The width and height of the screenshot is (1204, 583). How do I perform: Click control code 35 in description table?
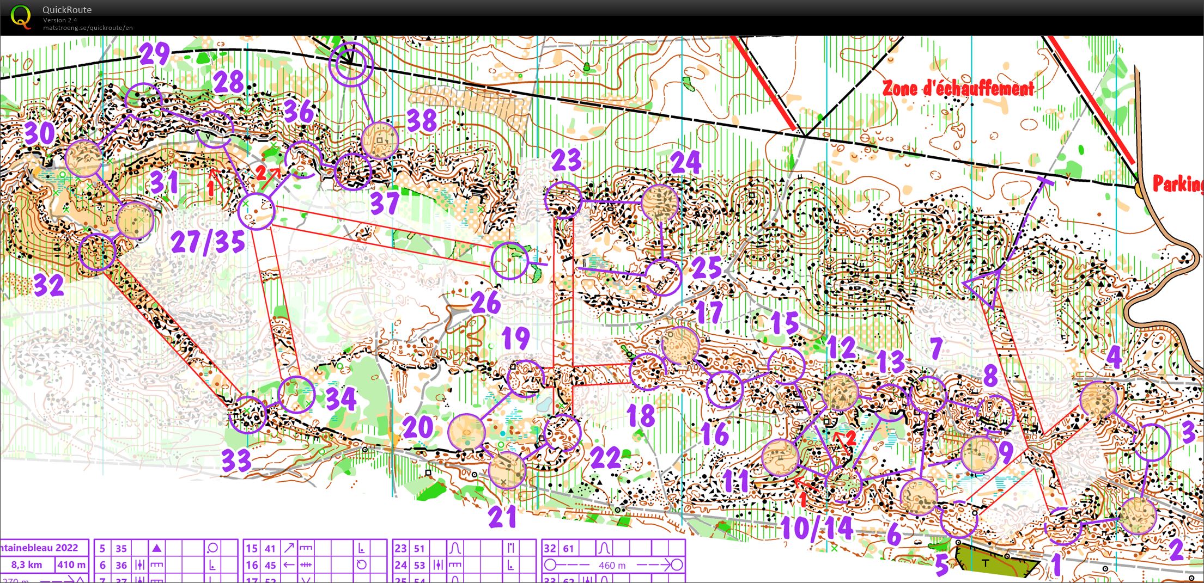tap(121, 549)
